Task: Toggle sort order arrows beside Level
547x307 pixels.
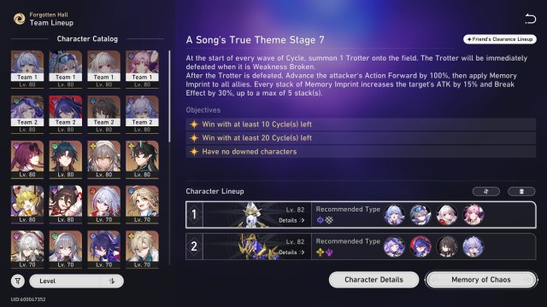Action: point(112,281)
